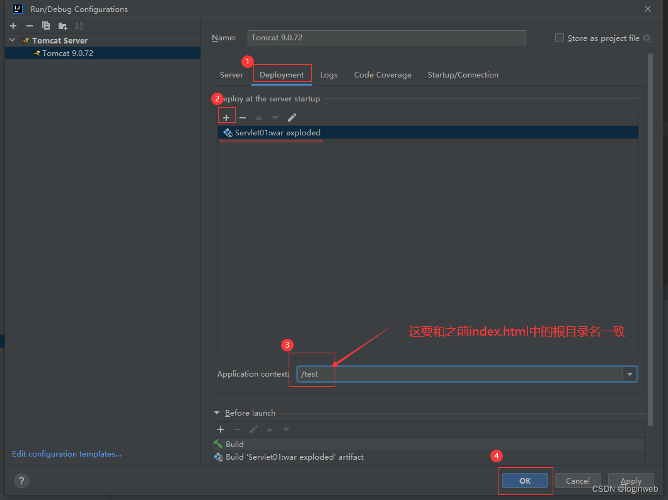Screen dimensions: 668x500
Task: Focus the Name input field
Action: (386, 38)
